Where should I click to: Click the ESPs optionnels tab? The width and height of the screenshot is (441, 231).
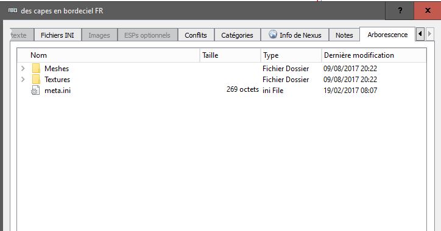147,35
